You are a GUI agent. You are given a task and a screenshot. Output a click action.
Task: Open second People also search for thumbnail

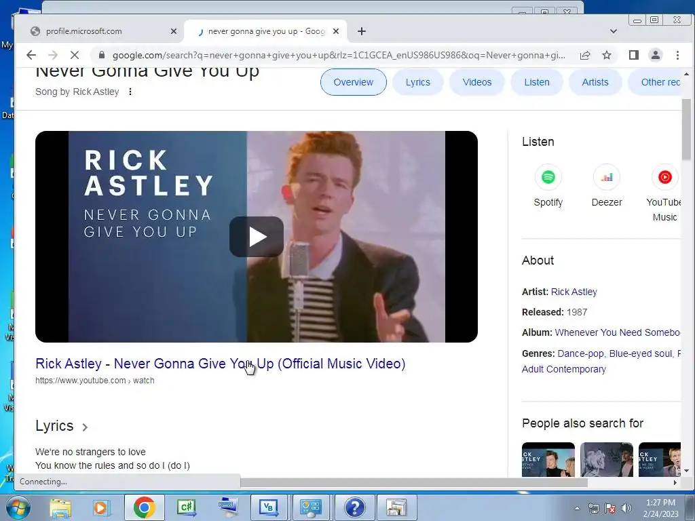point(607,459)
